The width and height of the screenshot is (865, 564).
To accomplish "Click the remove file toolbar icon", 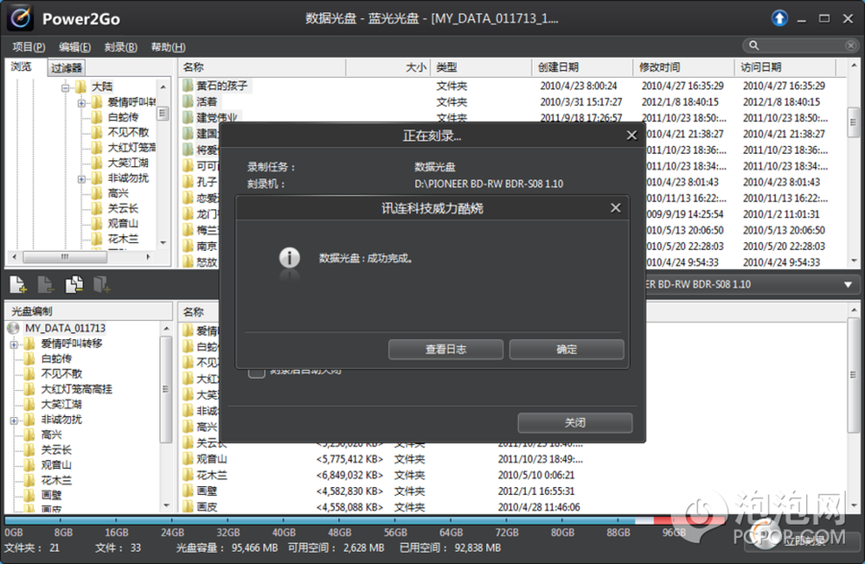I will click(x=45, y=285).
